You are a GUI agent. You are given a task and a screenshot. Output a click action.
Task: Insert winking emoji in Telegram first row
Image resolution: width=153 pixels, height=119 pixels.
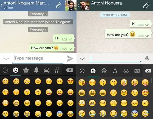60,81
